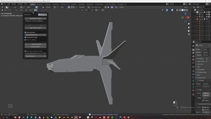
Task: Click the Toggle Autopack button
Action: [36, 44]
